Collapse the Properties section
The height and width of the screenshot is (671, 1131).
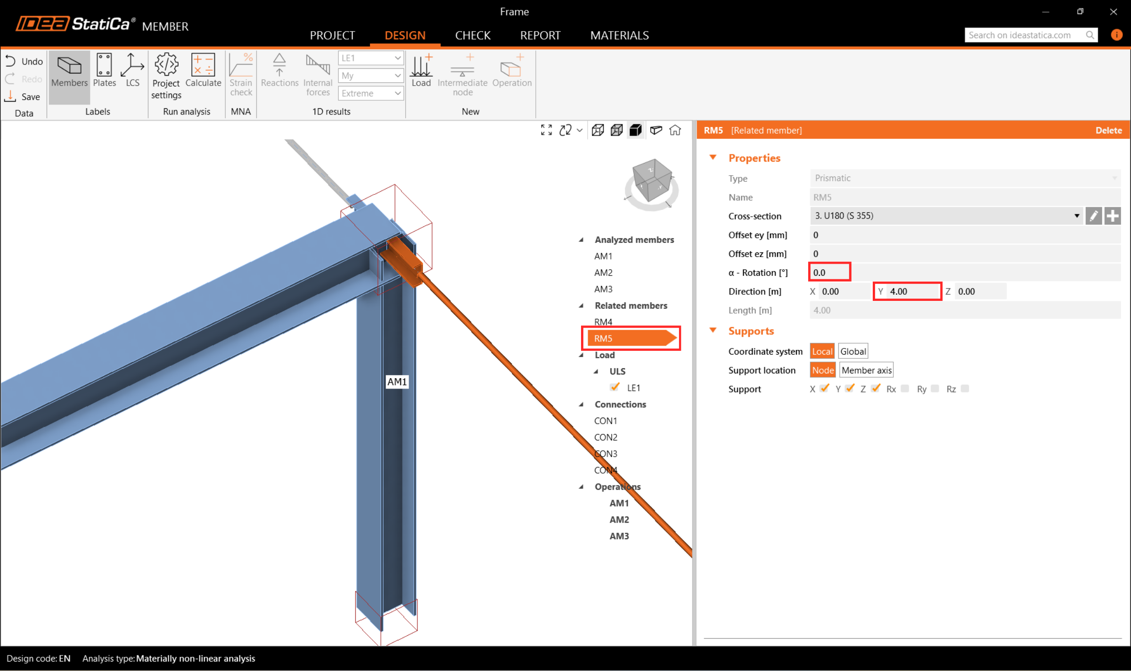tap(713, 158)
